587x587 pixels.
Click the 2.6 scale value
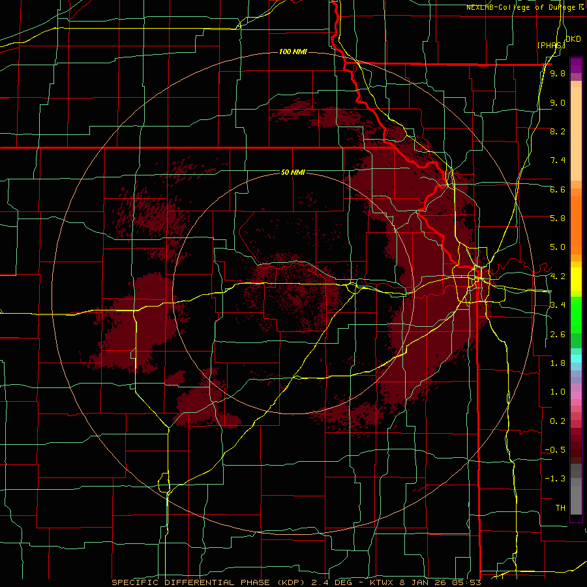pyautogui.click(x=558, y=335)
